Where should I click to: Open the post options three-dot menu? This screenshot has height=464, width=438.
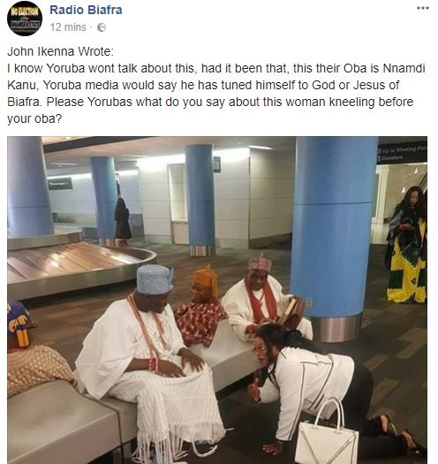[423, 8]
